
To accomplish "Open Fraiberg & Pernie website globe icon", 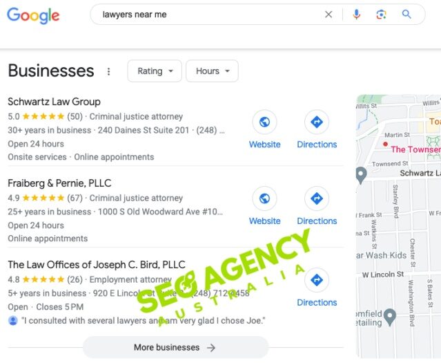I will tap(264, 198).
